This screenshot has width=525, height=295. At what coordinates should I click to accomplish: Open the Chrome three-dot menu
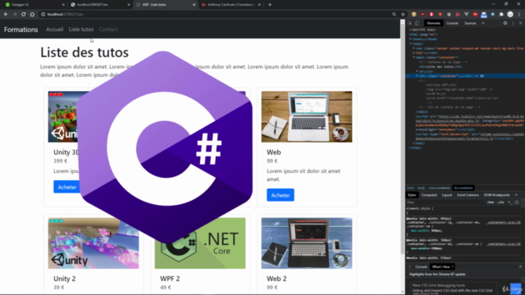(x=519, y=15)
